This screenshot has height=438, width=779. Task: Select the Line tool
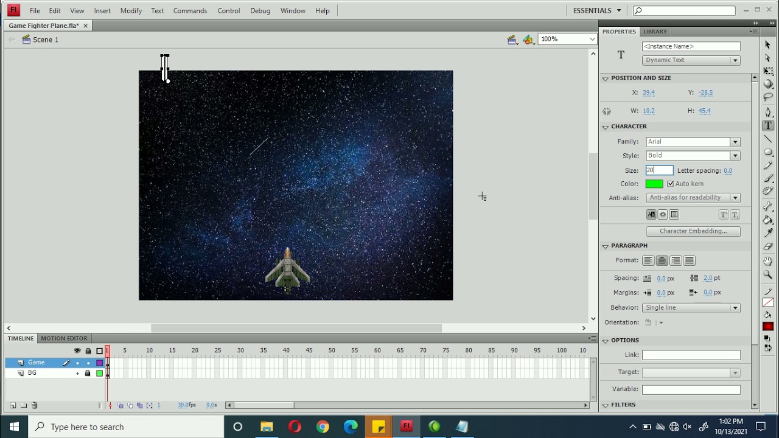tap(768, 139)
